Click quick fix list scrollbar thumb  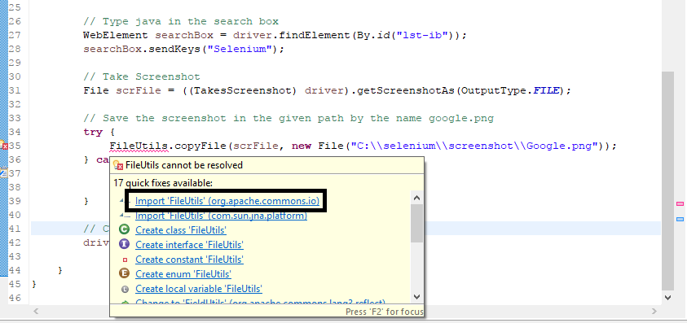pos(416,223)
